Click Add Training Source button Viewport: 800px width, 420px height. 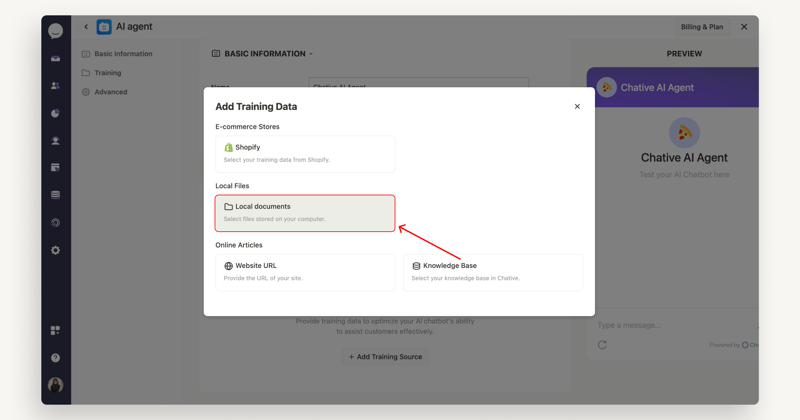point(385,357)
